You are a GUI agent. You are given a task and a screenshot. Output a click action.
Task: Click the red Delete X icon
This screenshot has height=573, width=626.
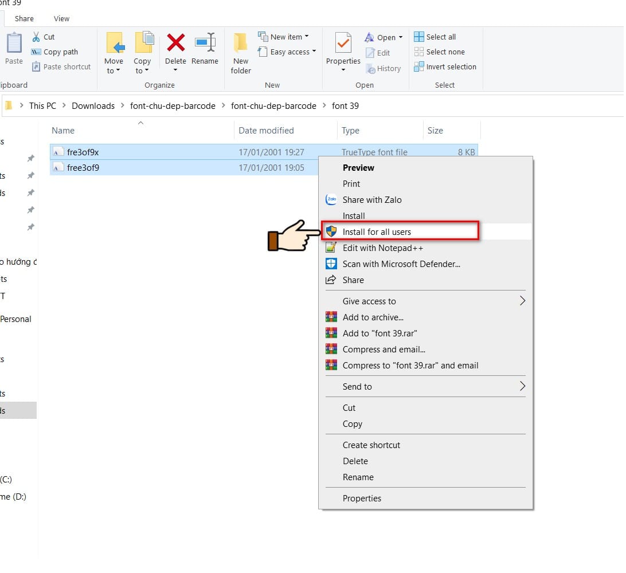pyautogui.click(x=175, y=42)
